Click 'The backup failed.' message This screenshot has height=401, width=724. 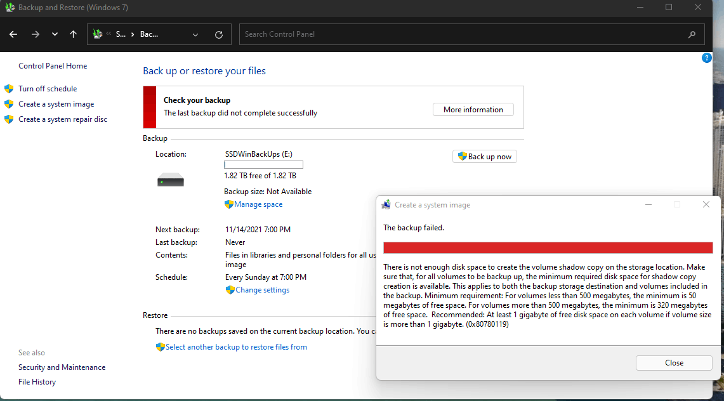pyautogui.click(x=413, y=228)
